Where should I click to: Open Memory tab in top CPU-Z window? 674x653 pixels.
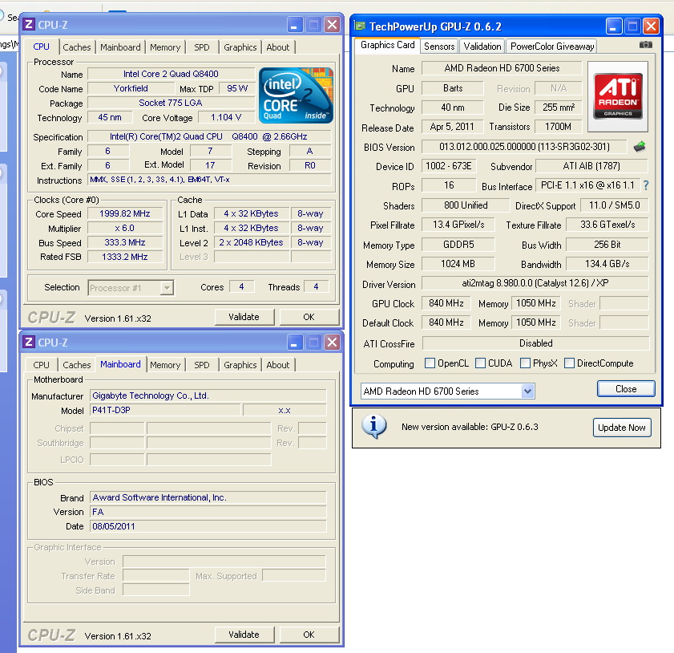click(165, 47)
